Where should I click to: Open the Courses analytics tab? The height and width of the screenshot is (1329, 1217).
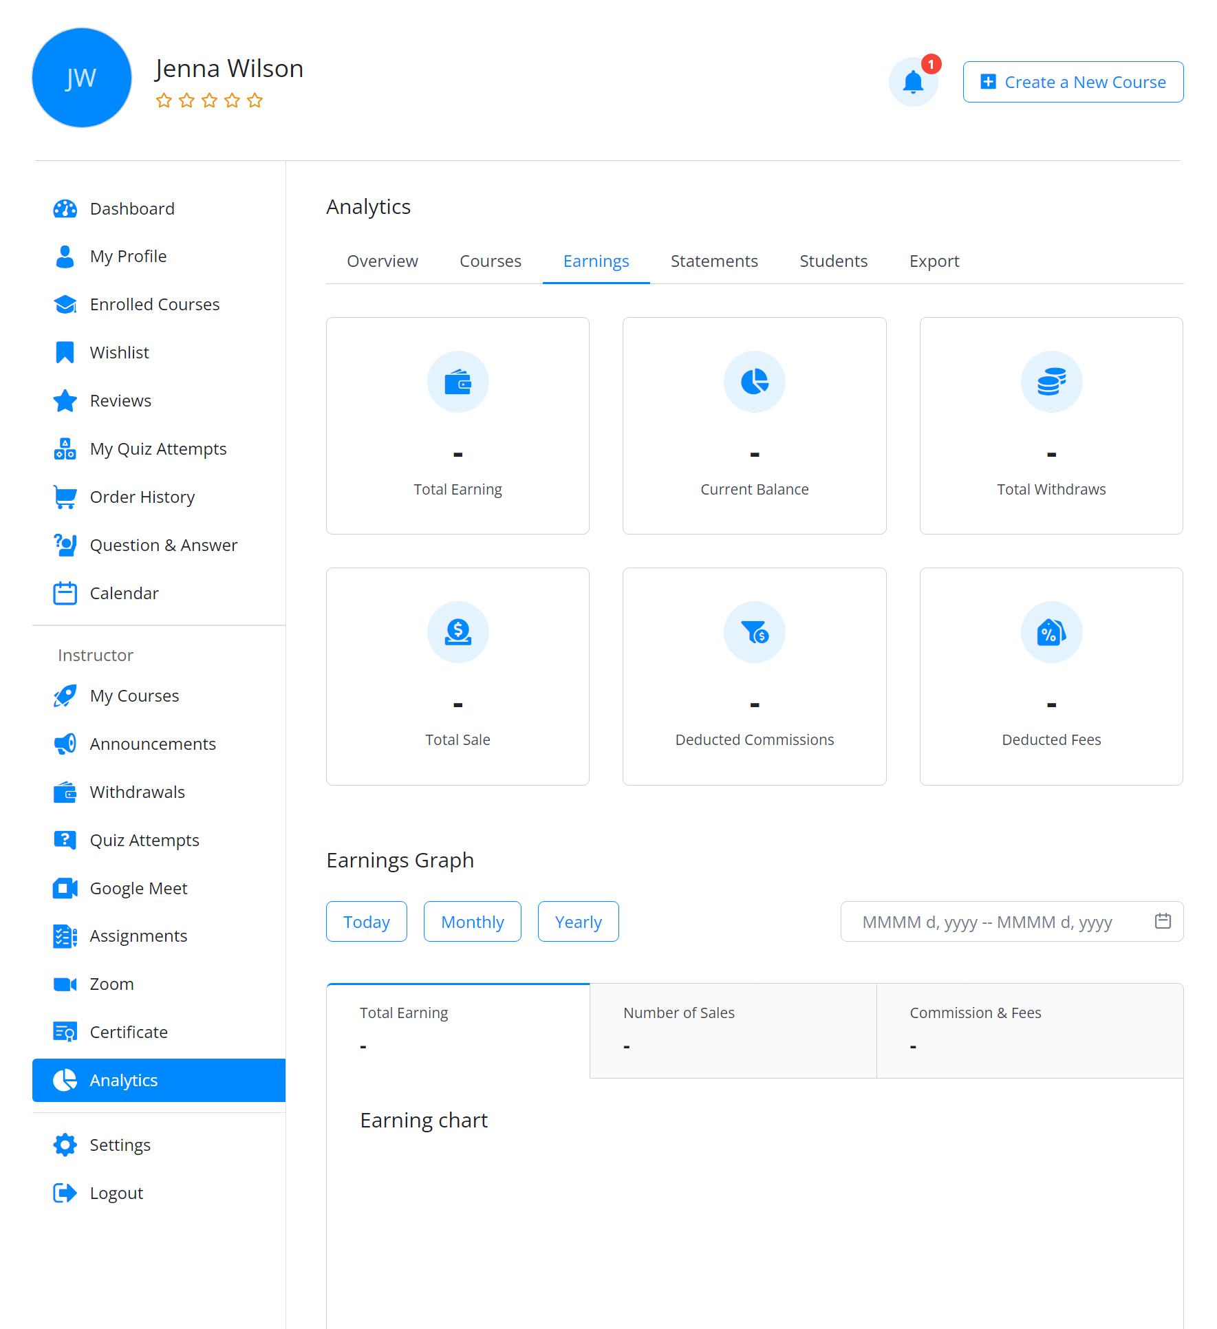click(490, 261)
